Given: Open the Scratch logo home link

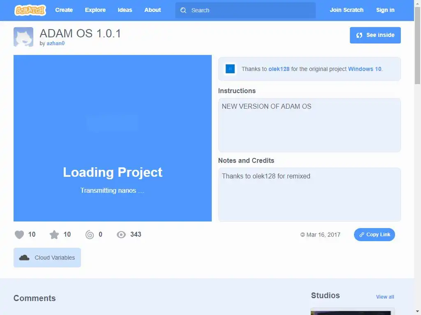Looking at the screenshot, I should click(30, 10).
